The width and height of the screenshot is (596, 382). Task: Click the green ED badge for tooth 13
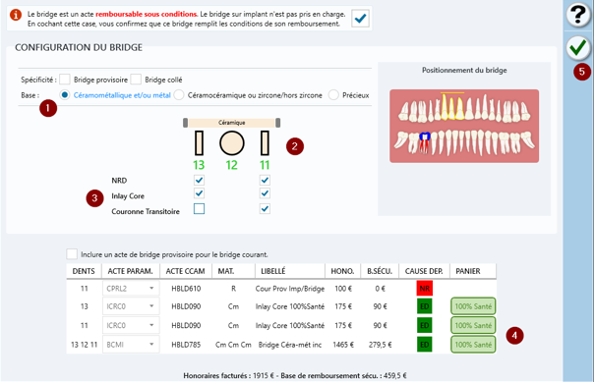tap(425, 306)
